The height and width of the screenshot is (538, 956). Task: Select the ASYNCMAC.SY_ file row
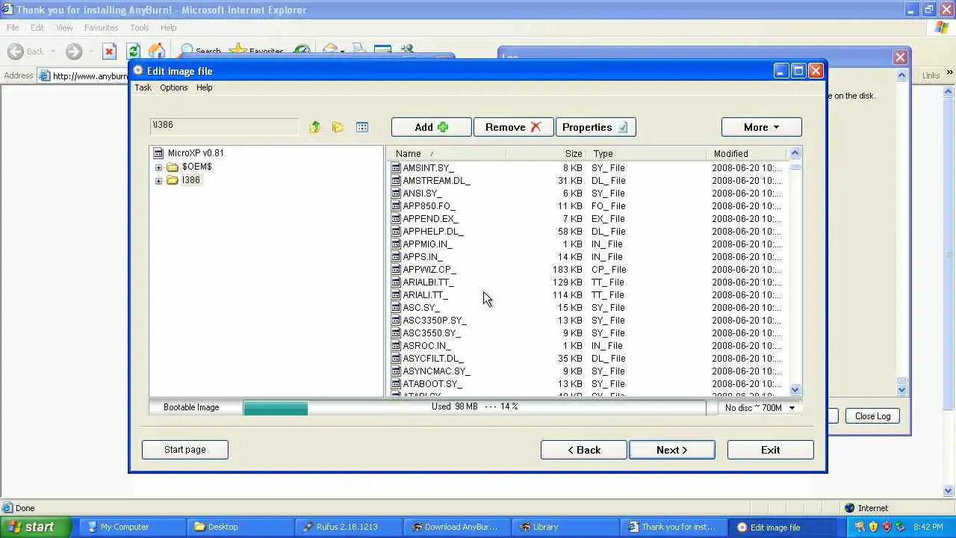[587, 371]
